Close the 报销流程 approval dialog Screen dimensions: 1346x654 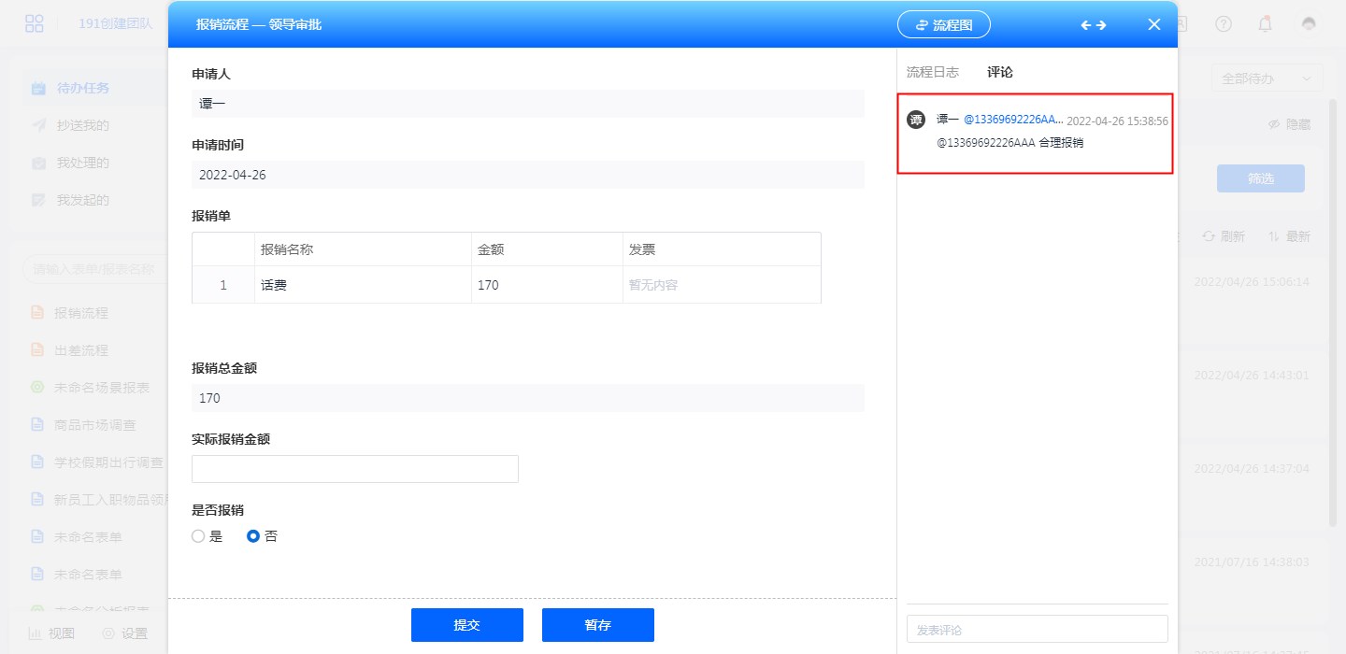coord(1153,25)
